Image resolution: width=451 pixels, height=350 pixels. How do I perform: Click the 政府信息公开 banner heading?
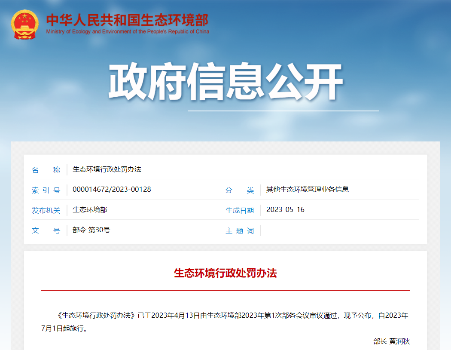225,83
